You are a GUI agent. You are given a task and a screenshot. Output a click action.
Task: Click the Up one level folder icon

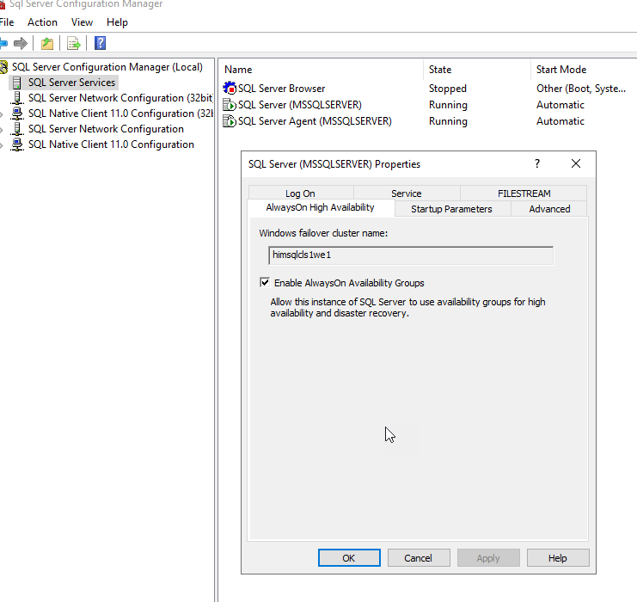click(x=47, y=43)
